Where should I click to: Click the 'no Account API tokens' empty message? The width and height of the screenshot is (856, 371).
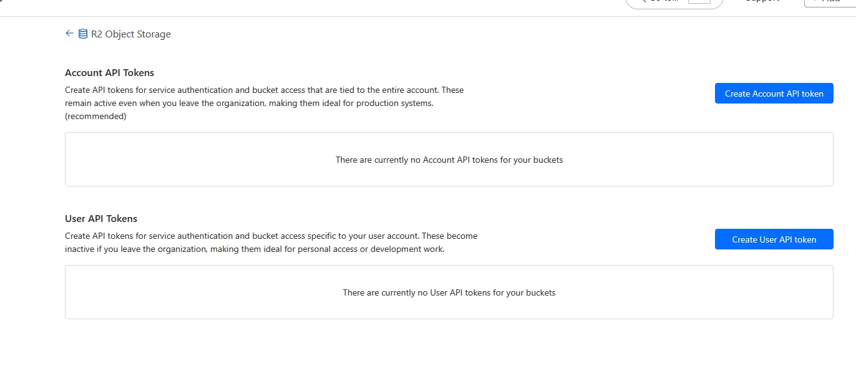pos(449,160)
